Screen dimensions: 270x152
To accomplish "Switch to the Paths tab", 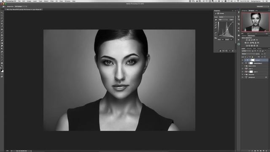I will coord(254,49).
